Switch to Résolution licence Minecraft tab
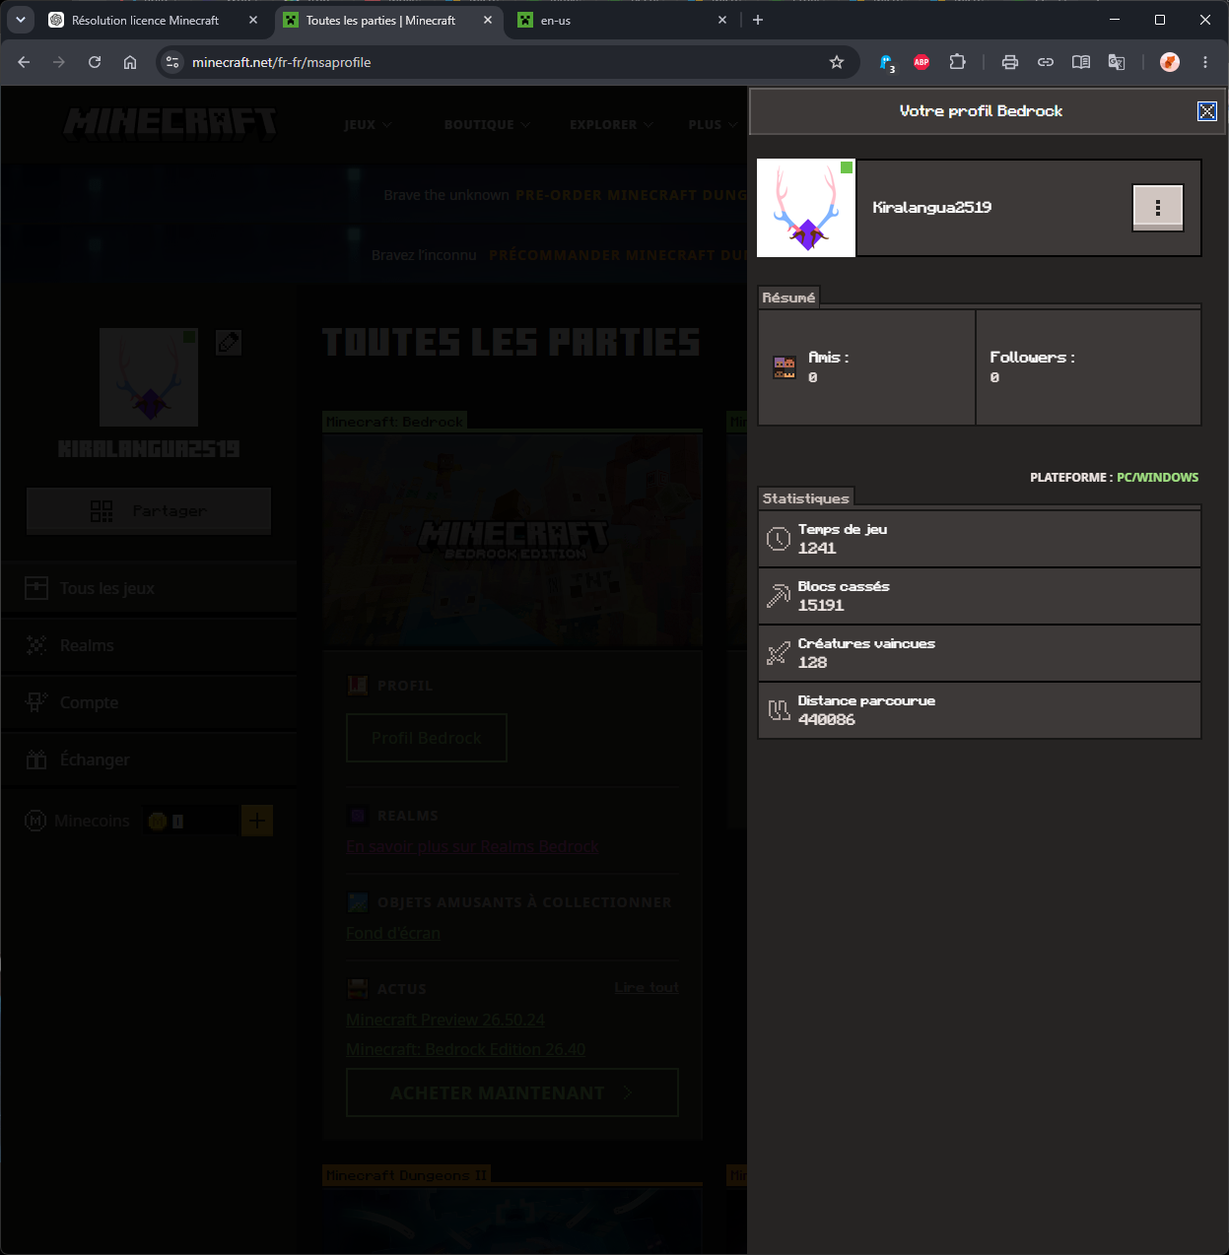Viewport: 1229px width, 1255px height. point(145,20)
